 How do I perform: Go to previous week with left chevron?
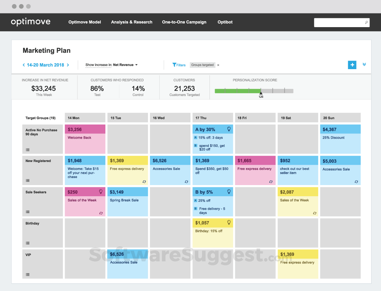point(24,65)
